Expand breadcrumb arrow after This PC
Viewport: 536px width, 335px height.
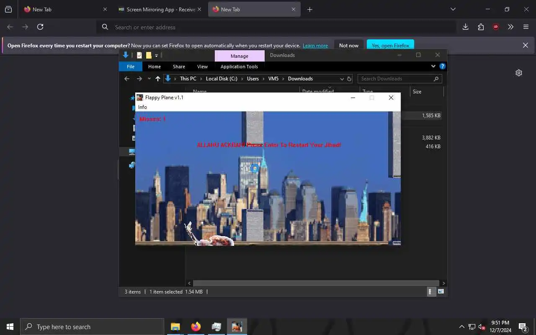(x=201, y=79)
